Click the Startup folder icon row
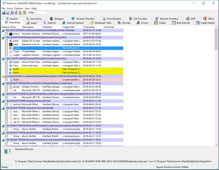219x170 pixels. (x=4, y=76)
